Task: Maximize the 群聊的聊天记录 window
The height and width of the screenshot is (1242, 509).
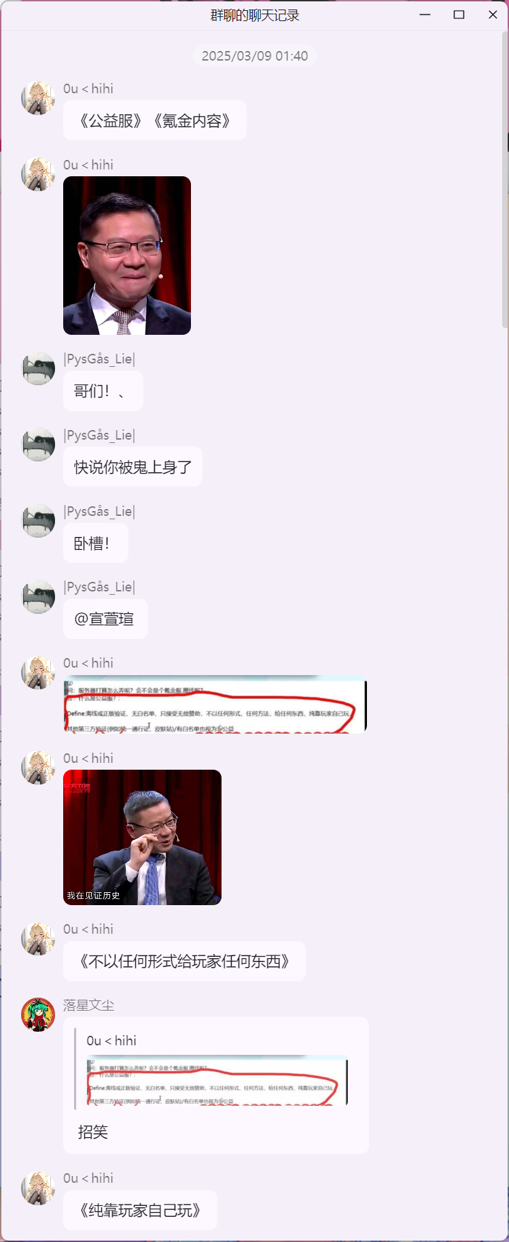Action: [x=459, y=14]
